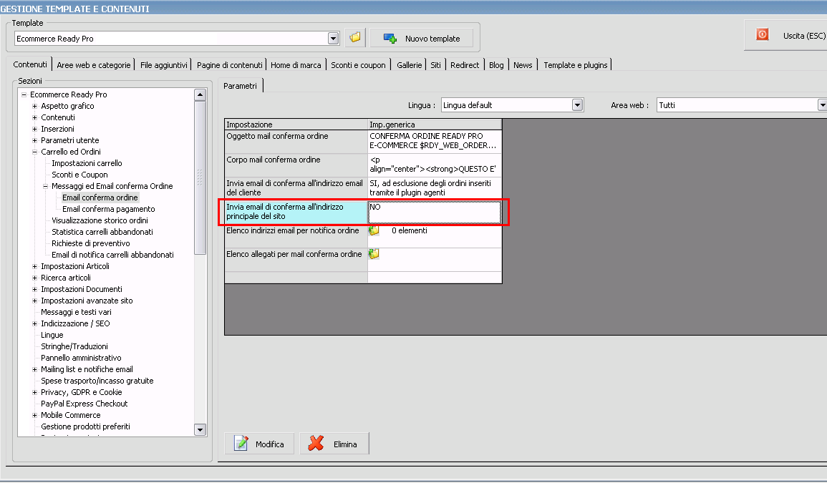Expand the Ricerca articoli tree node
827x483 pixels.
pos(35,278)
